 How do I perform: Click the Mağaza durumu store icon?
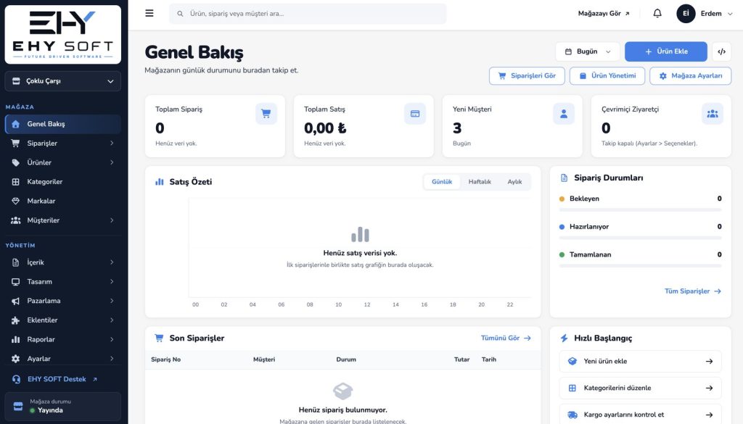click(18, 406)
